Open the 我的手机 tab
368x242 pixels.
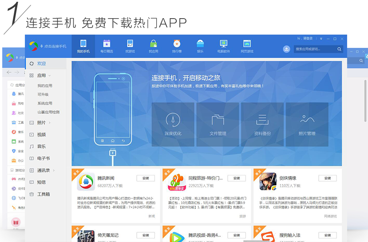tap(83, 46)
